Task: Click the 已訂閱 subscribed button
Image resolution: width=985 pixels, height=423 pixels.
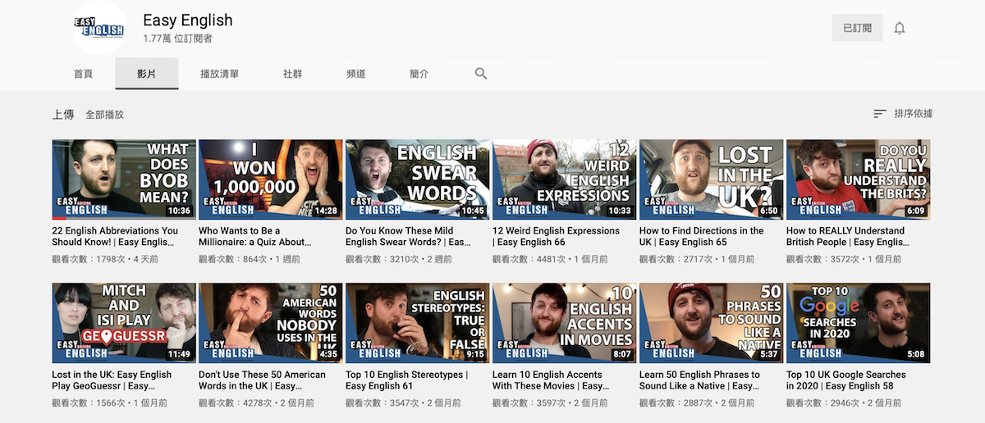Action: point(858,28)
